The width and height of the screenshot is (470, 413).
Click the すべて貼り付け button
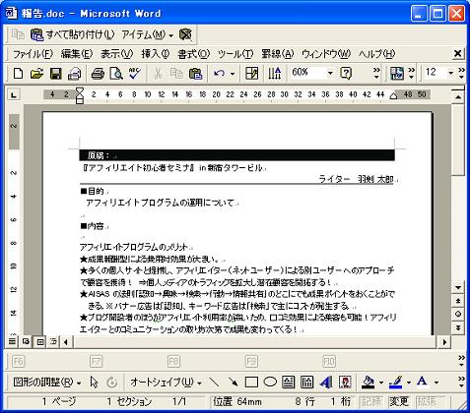(72, 34)
